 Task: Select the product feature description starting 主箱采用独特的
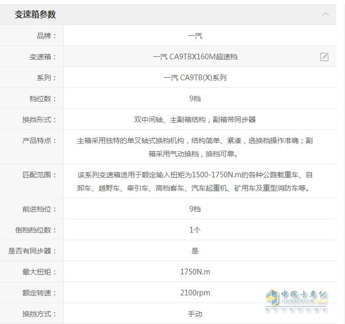tap(195, 147)
